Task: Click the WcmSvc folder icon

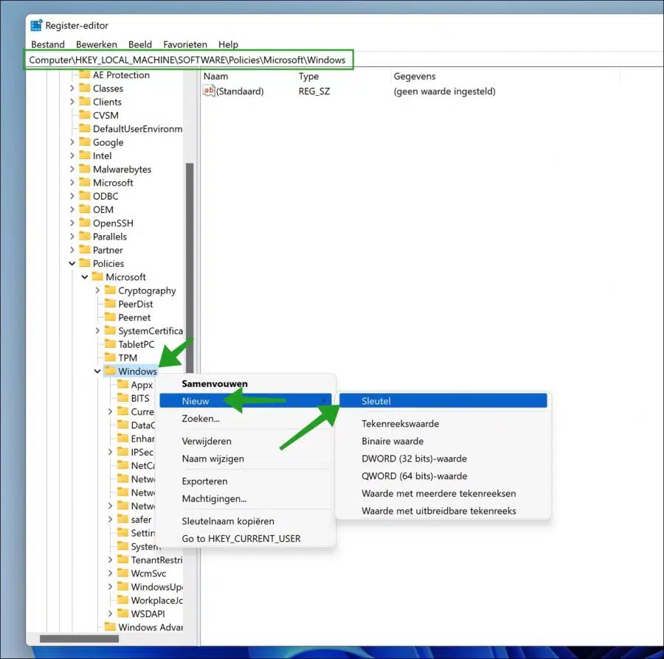Action: (x=122, y=573)
